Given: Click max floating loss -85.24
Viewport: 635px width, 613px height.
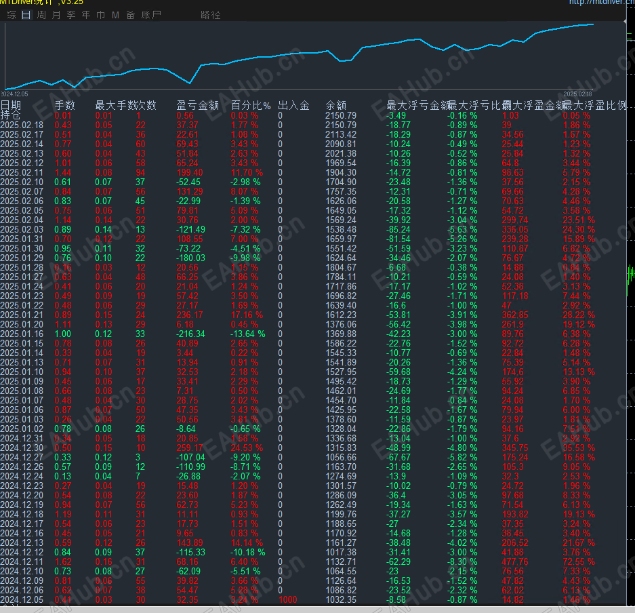Looking at the screenshot, I should [x=398, y=230].
